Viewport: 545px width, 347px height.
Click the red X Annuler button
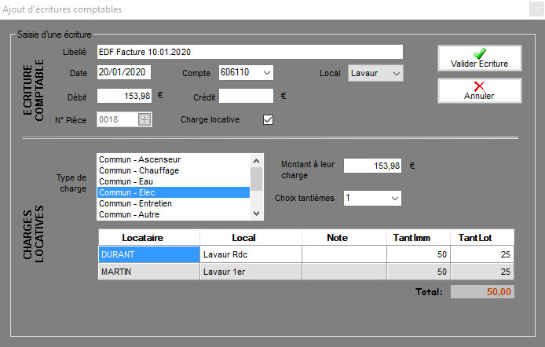[479, 90]
